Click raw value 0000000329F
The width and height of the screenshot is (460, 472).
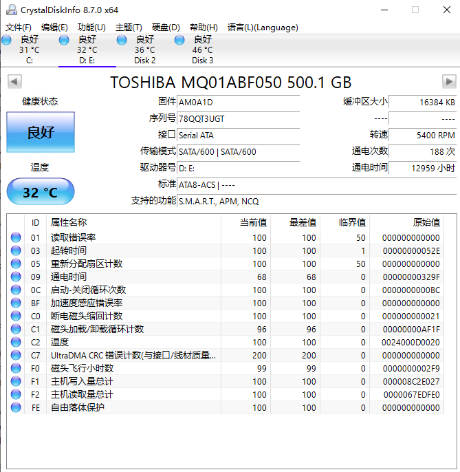(411, 277)
